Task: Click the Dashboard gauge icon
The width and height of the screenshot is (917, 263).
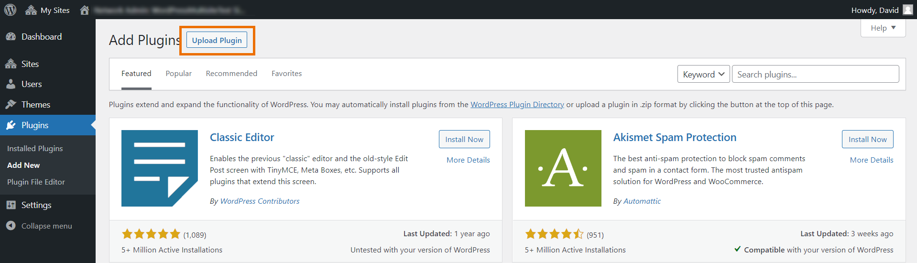Action: [11, 37]
